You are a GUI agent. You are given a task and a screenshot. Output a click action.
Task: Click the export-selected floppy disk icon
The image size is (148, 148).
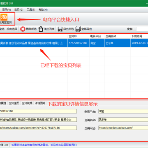pos(60,29)
